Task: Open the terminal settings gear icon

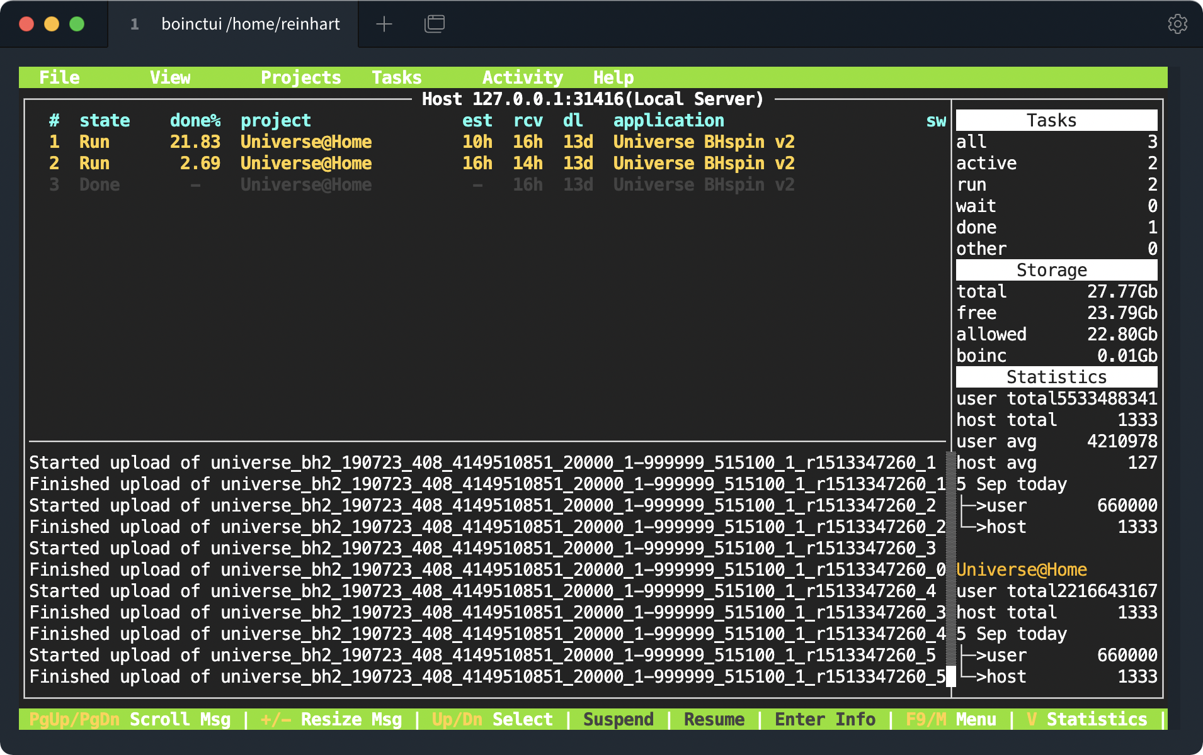Action: 1177,24
